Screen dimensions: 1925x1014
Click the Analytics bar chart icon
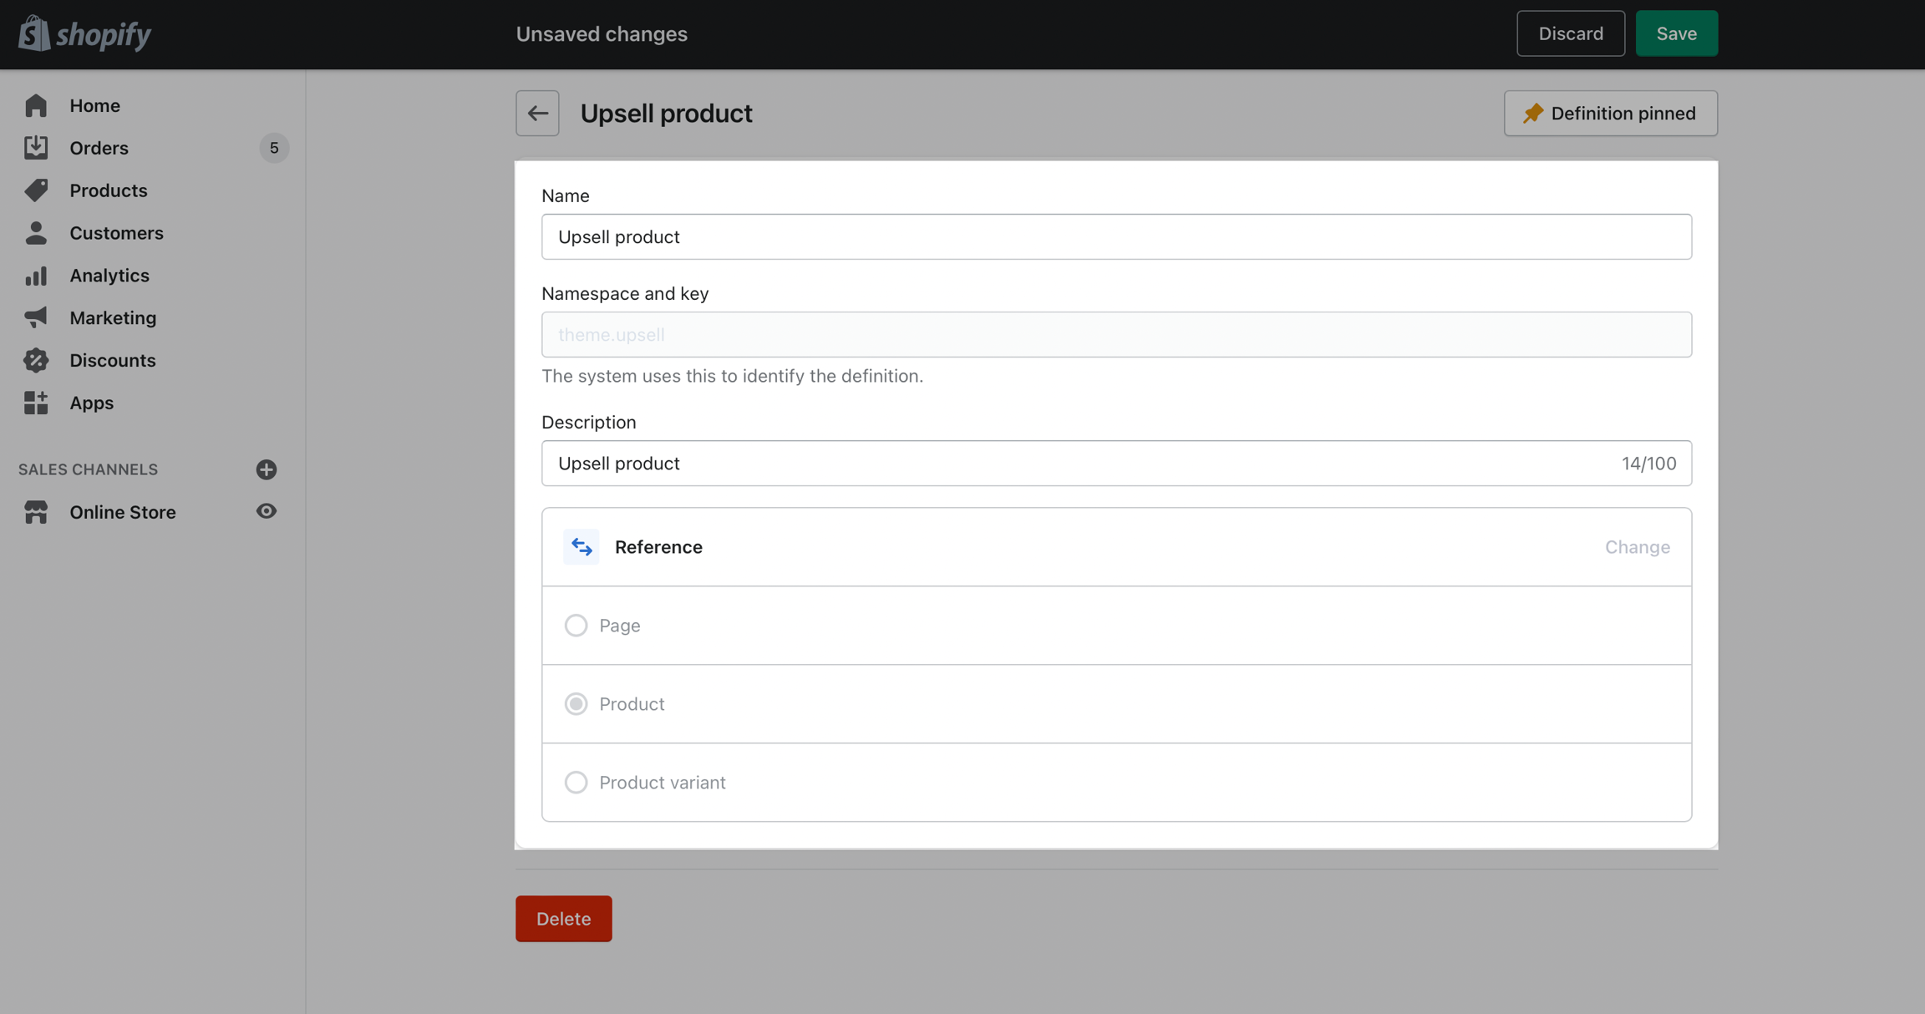tap(36, 276)
